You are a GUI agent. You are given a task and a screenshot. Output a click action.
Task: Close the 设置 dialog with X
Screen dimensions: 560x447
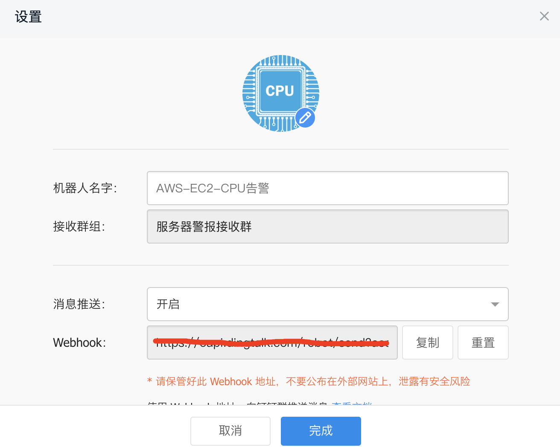pyautogui.click(x=544, y=16)
